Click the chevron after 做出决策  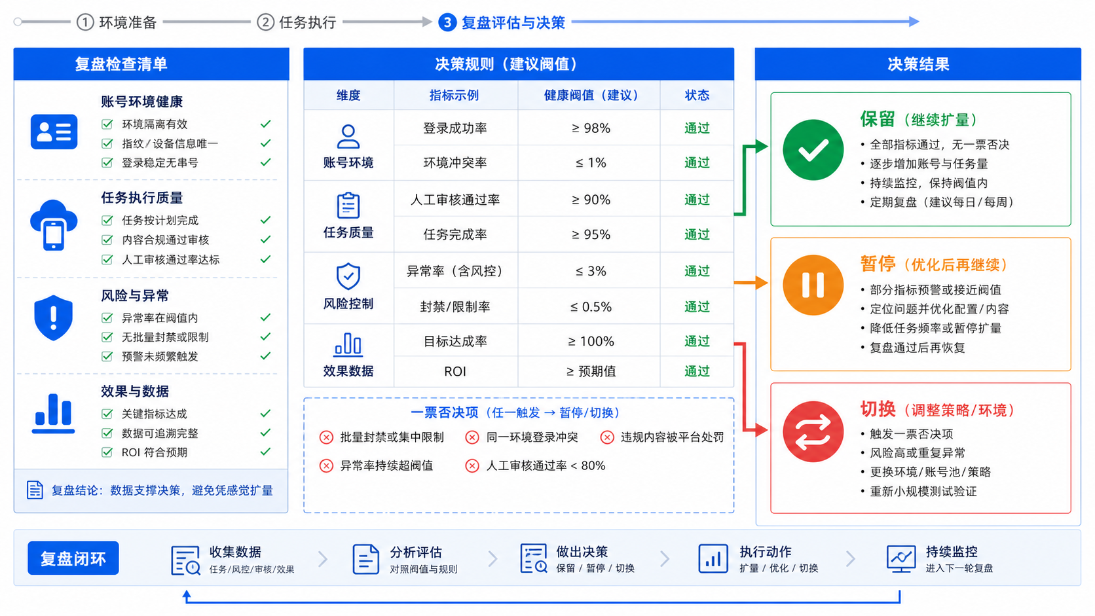pos(665,559)
